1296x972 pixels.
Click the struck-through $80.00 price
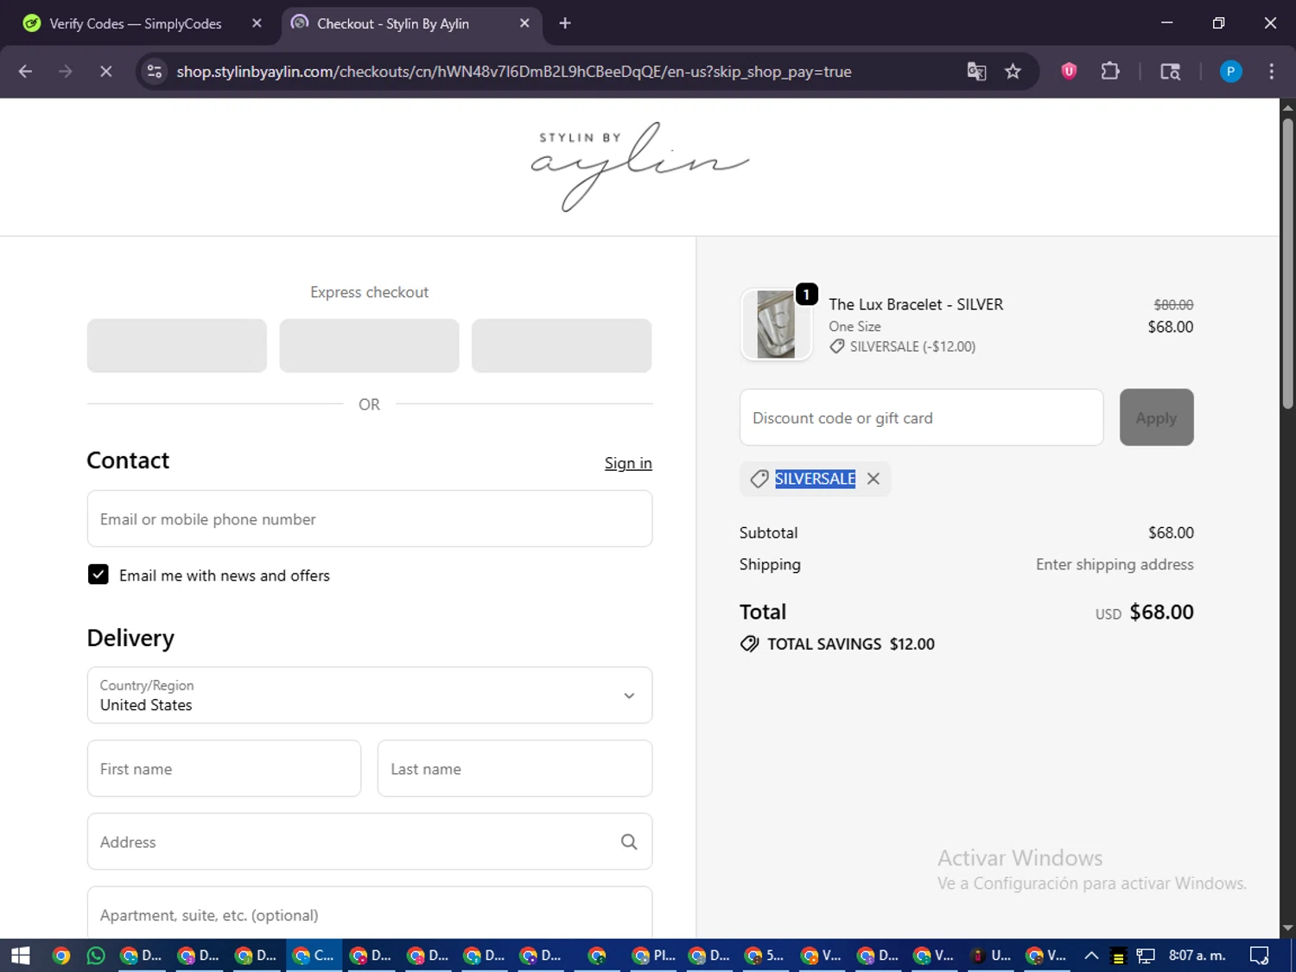tap(1173, 305)
